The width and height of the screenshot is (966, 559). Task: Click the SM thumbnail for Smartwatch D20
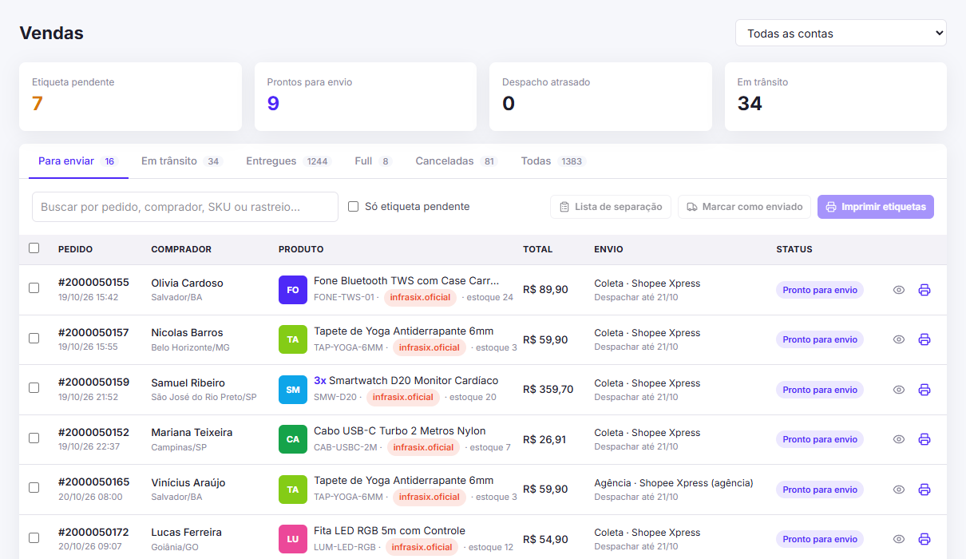tap(293, 390)
